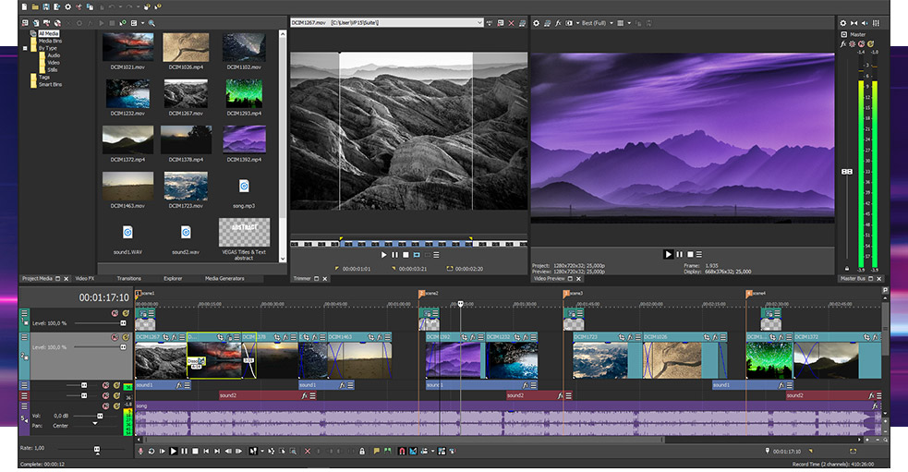Pause playback in the Trimmer window
This screenshot has height=472, width=908.
click(394, 254)
